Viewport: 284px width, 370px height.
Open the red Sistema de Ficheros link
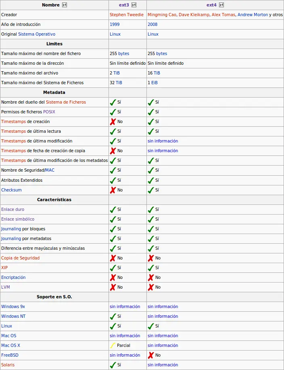click(66, 102)
